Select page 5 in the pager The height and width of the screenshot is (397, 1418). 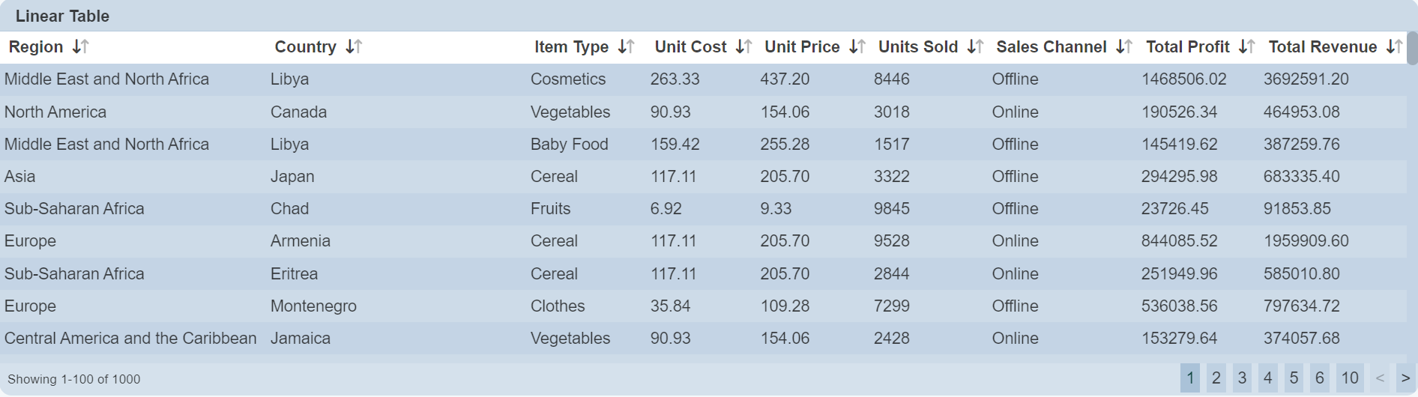click(x=1294, y=378)
